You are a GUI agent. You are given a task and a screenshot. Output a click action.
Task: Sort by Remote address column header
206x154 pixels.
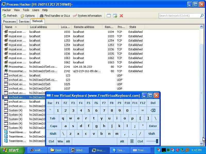(x=87, y=27)
